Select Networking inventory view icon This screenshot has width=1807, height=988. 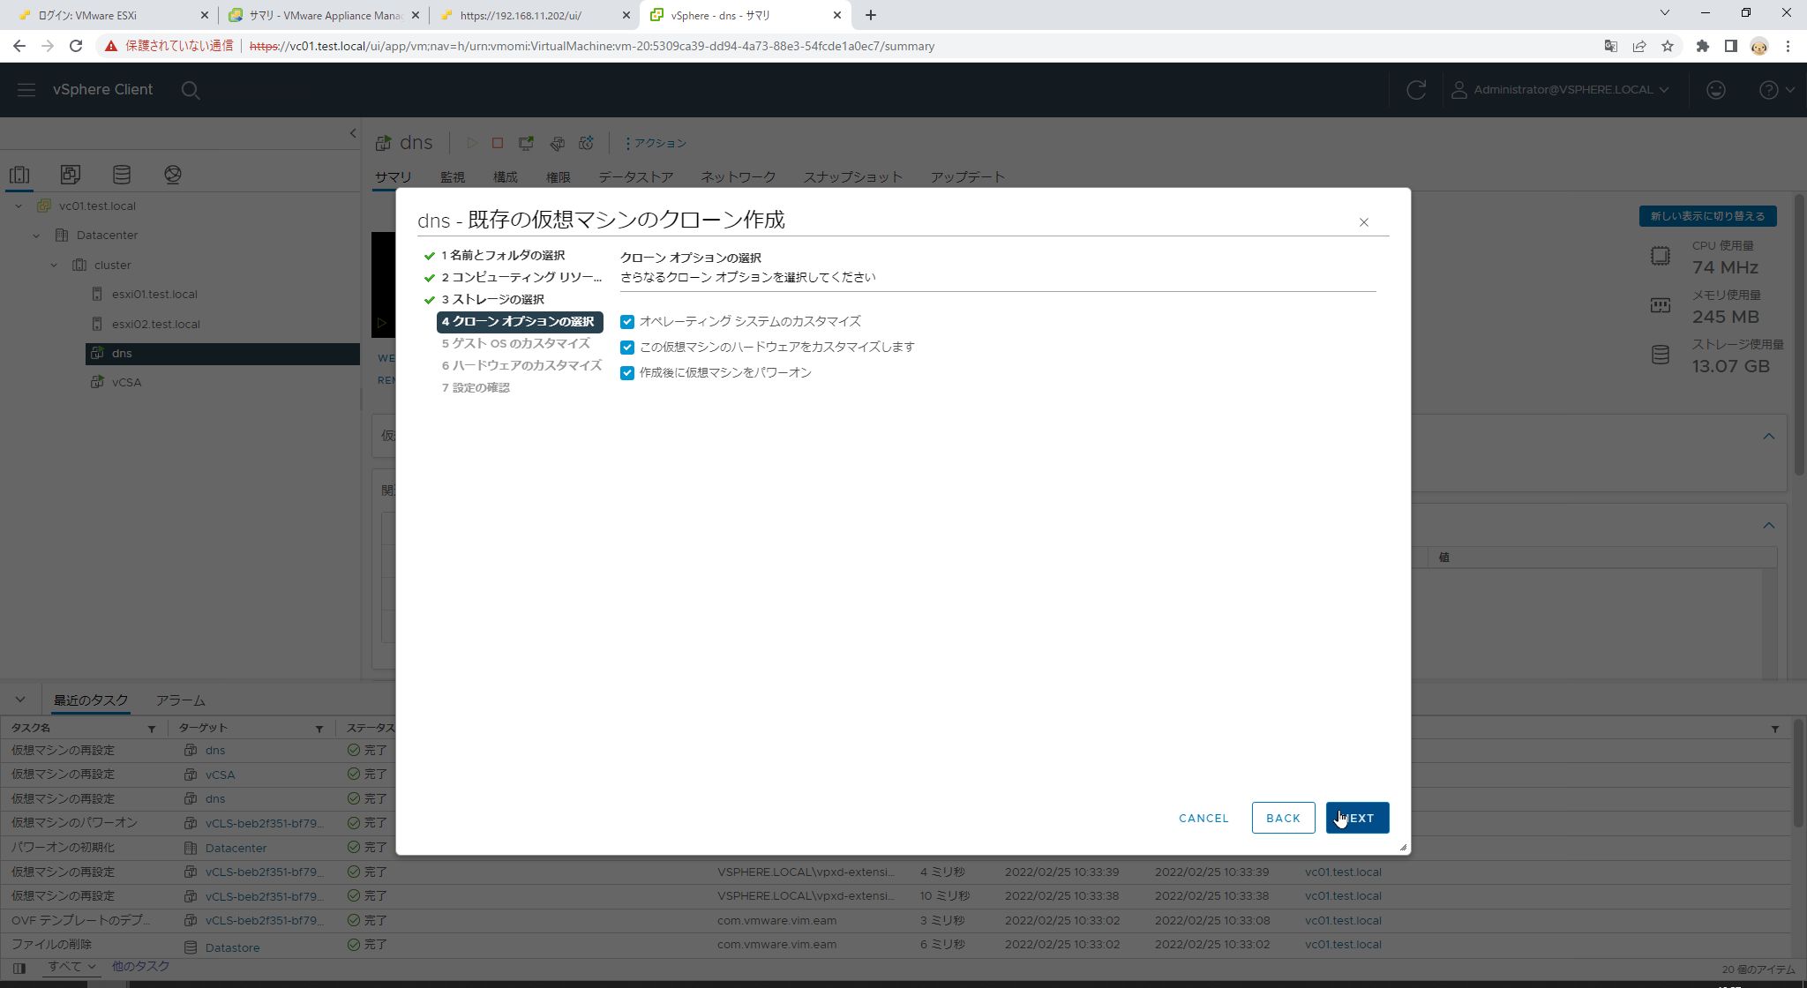click(x=173, y=175)
